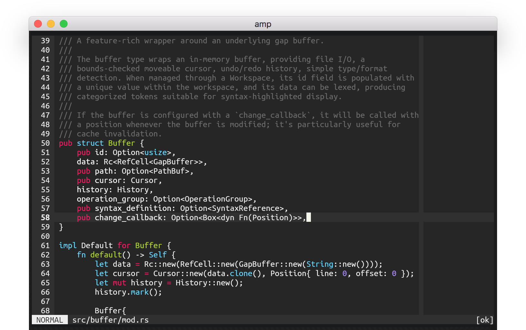This screenshot has height=330, width=526.
Task: Select the impl Default for Buffer line
Action: [x=114, y=245]
